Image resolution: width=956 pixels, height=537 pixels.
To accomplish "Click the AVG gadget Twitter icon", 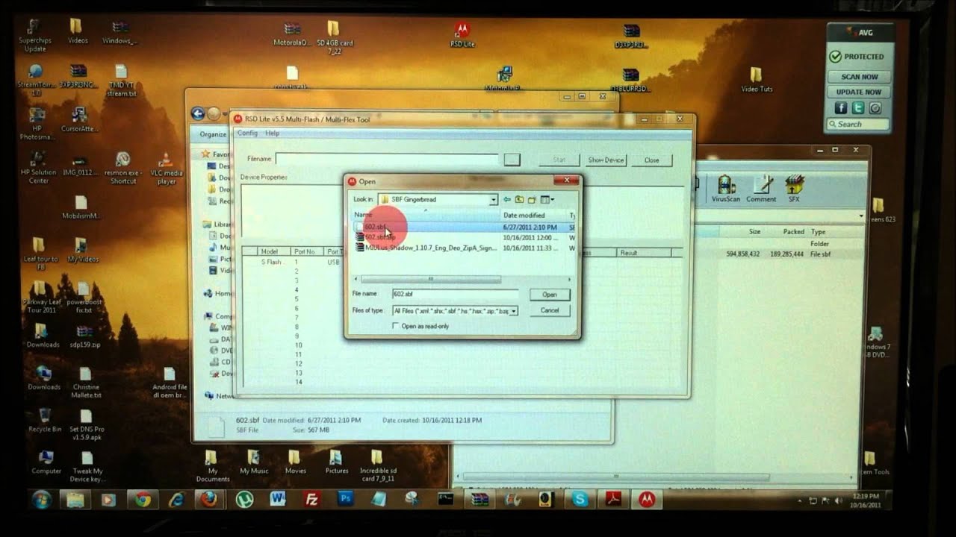I will tap(858, 108).
